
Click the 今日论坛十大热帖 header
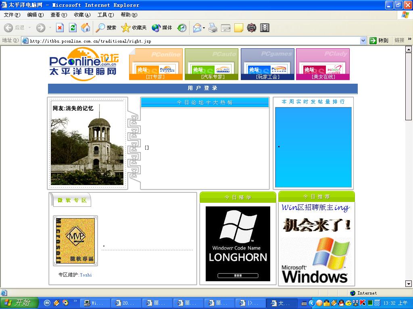click(x=204, y=102)
